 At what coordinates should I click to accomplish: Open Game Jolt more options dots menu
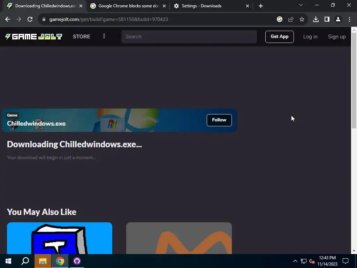[x=104, y=36]
